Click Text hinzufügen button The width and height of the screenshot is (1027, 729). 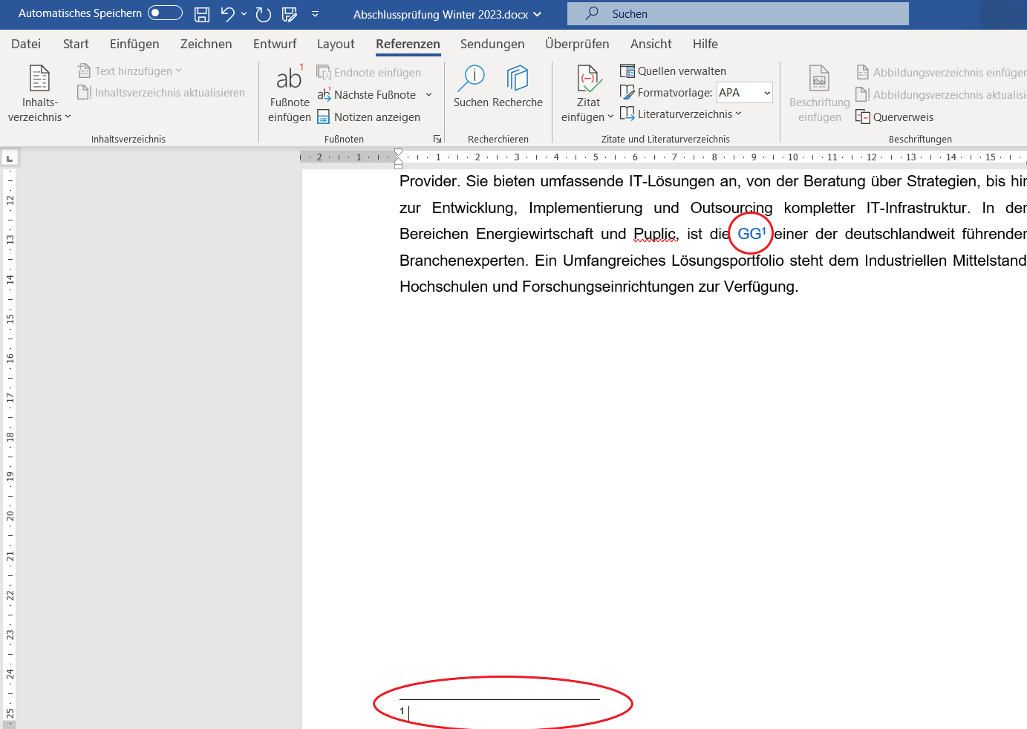coord(129,71)
